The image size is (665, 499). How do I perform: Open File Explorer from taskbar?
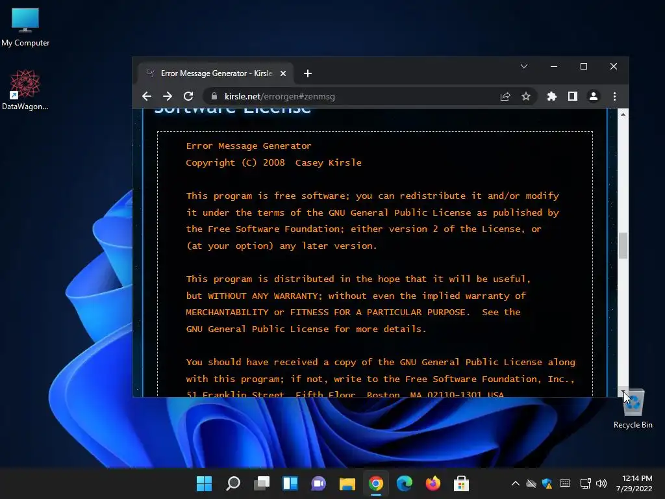(347, 483)
